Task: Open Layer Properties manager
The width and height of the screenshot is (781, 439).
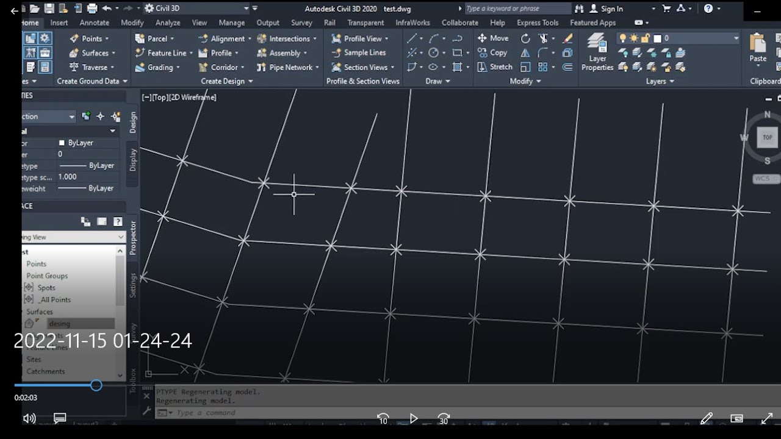Action: pyautogui.click(x=597, y=53)
